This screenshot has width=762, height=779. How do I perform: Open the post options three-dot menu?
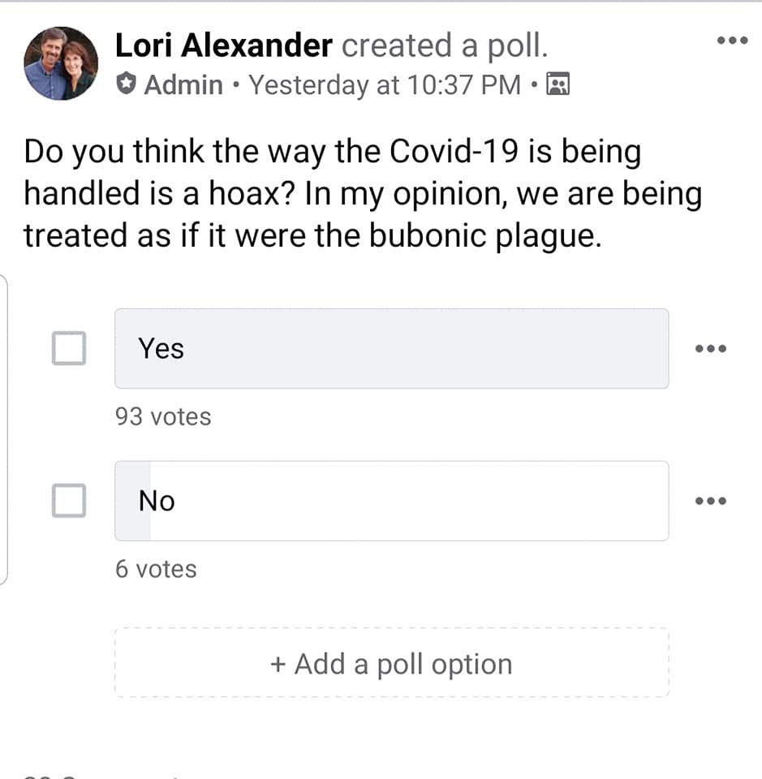click(732, 41)
